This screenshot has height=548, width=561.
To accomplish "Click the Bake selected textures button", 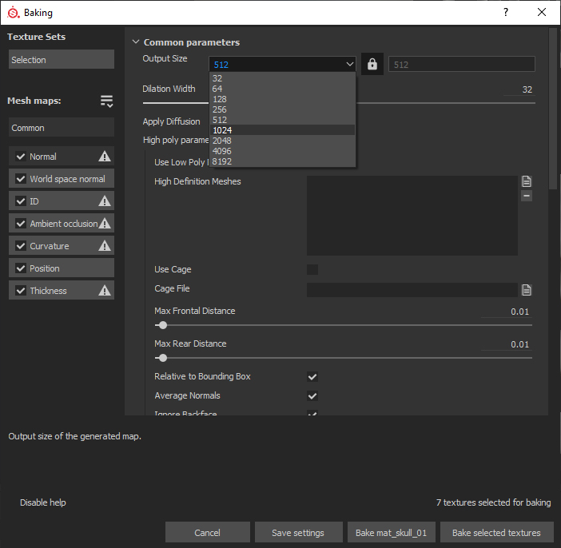I will coord(495,533).
